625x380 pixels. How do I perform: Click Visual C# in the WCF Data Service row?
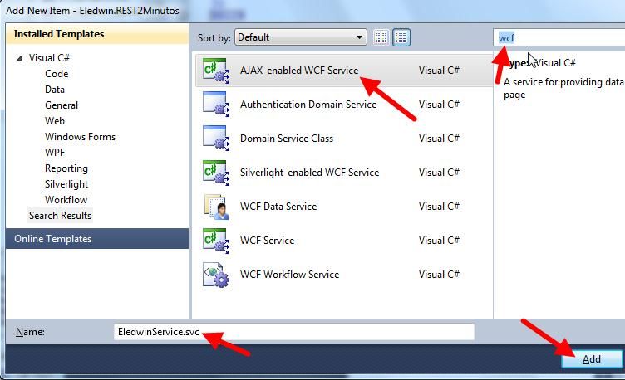click(x=439, y=207)
